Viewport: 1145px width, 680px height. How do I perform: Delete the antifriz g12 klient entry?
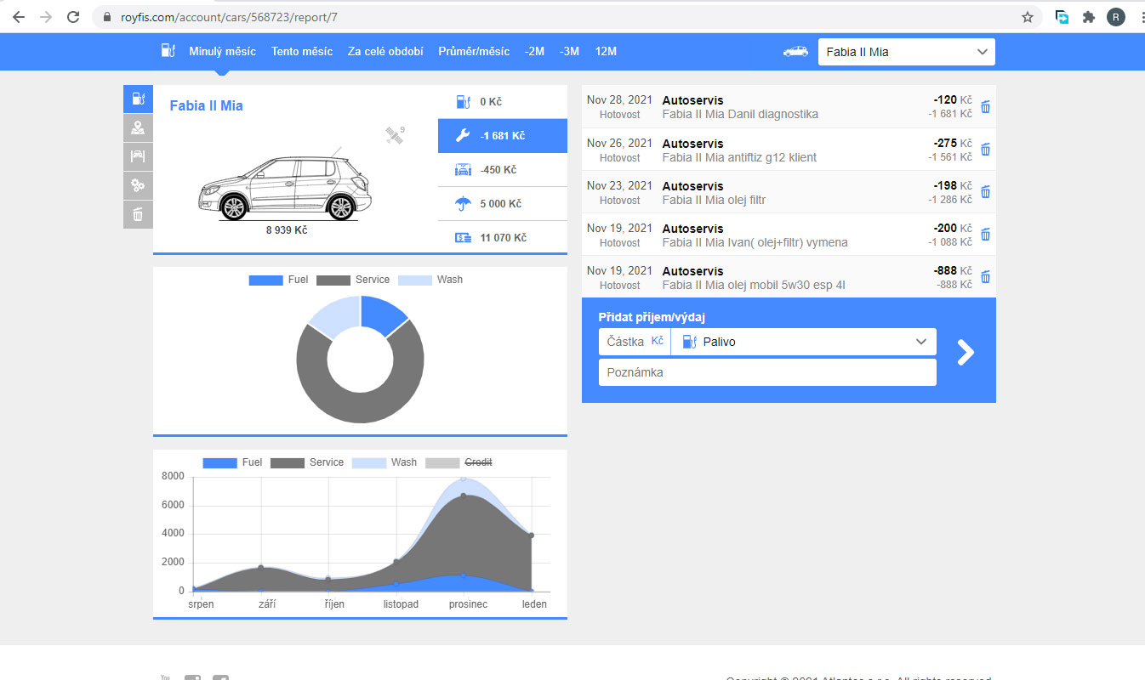pyautogui.click(x=985, y=150)
